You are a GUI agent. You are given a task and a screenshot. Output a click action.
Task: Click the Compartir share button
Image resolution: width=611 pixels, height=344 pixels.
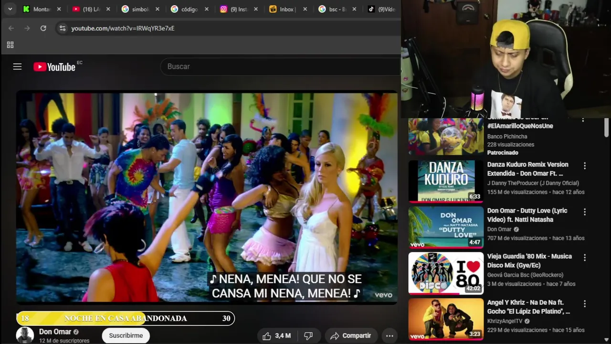[x=350, y=336]
